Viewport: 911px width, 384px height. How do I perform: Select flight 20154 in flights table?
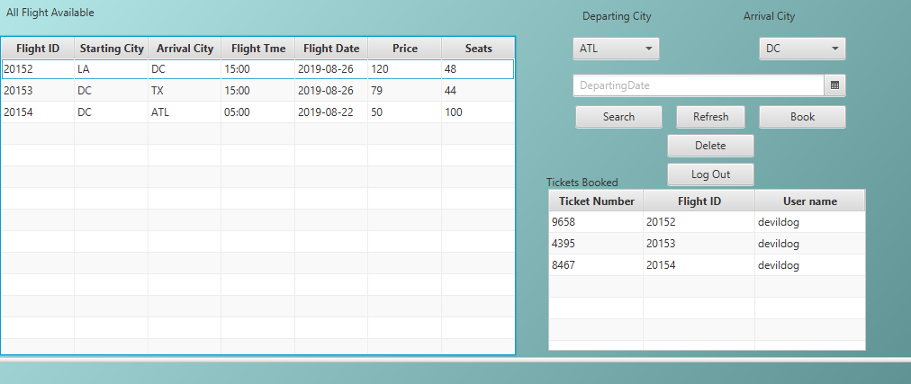(x=258, y=112)
